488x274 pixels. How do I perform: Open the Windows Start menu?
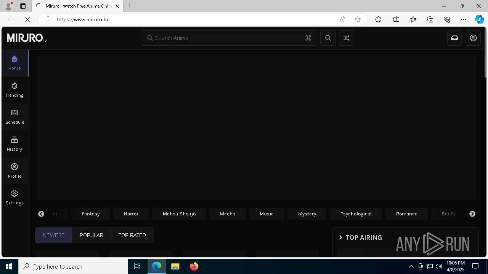[x=9, y=266]
